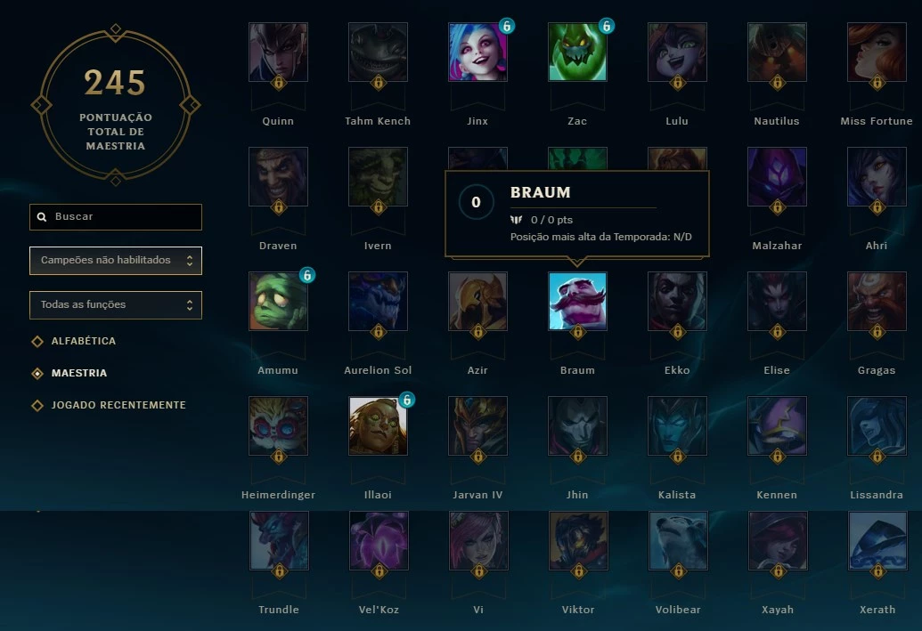Expand the Todas as funções dropdown
The image size is (922, 631).
(x=116, y=305)
